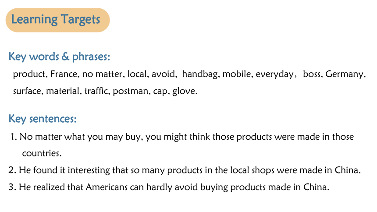Select the word 'glove'
Screen dimensions: 377x212
pyautogui.click(x=184, y=91)
